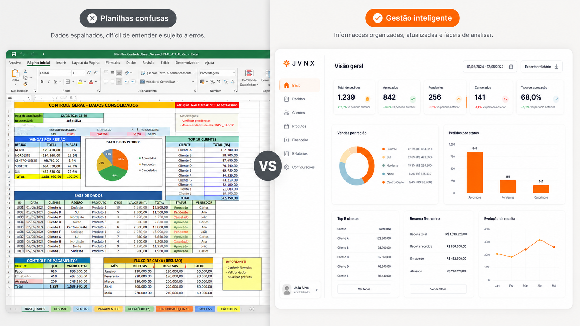Open the Fórmulas ribbon tab
The width and height of the screenshot is (580, 326).
(113, 63)
